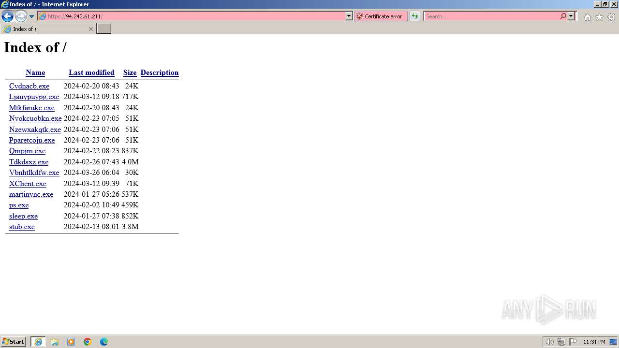Screen dimensions: 619x348
Task: Open the Favorites star icon
Action: tap(599, 17)
